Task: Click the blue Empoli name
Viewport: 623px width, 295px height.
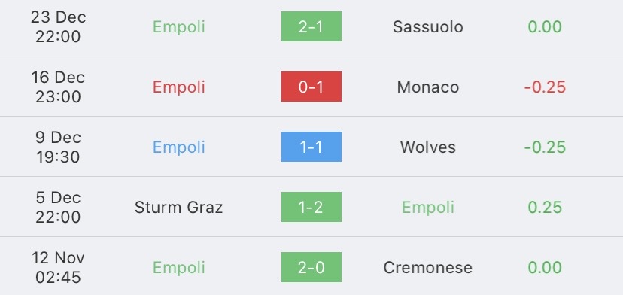Action: coord(179,147)
